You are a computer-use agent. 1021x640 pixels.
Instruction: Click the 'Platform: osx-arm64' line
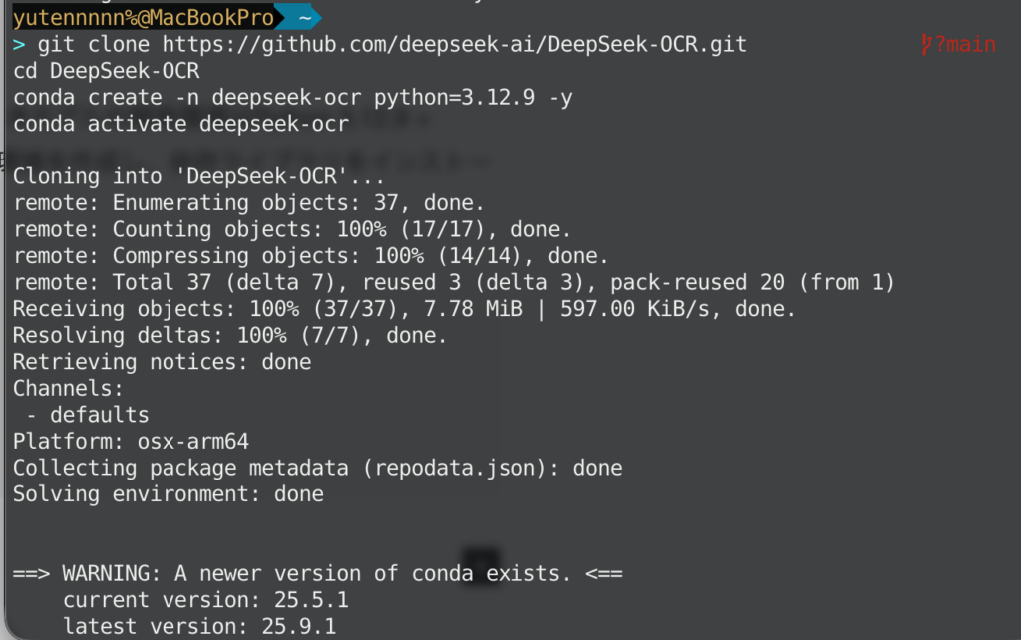(131, 442)
